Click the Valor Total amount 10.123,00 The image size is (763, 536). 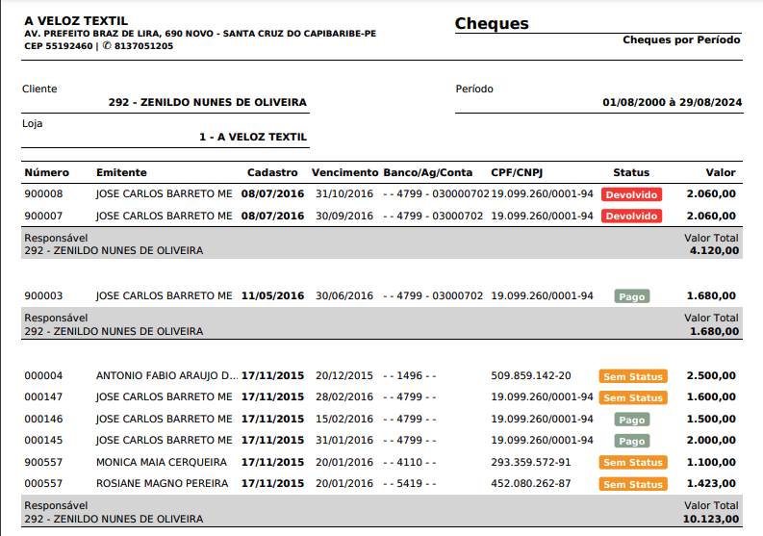pyautogui.click(x=710, y=519)
